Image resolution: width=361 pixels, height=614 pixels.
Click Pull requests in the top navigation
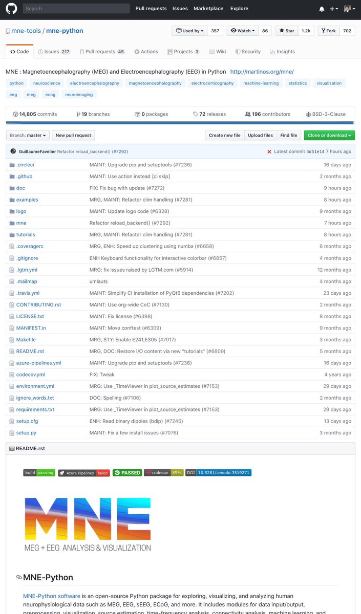click(151, 9)
